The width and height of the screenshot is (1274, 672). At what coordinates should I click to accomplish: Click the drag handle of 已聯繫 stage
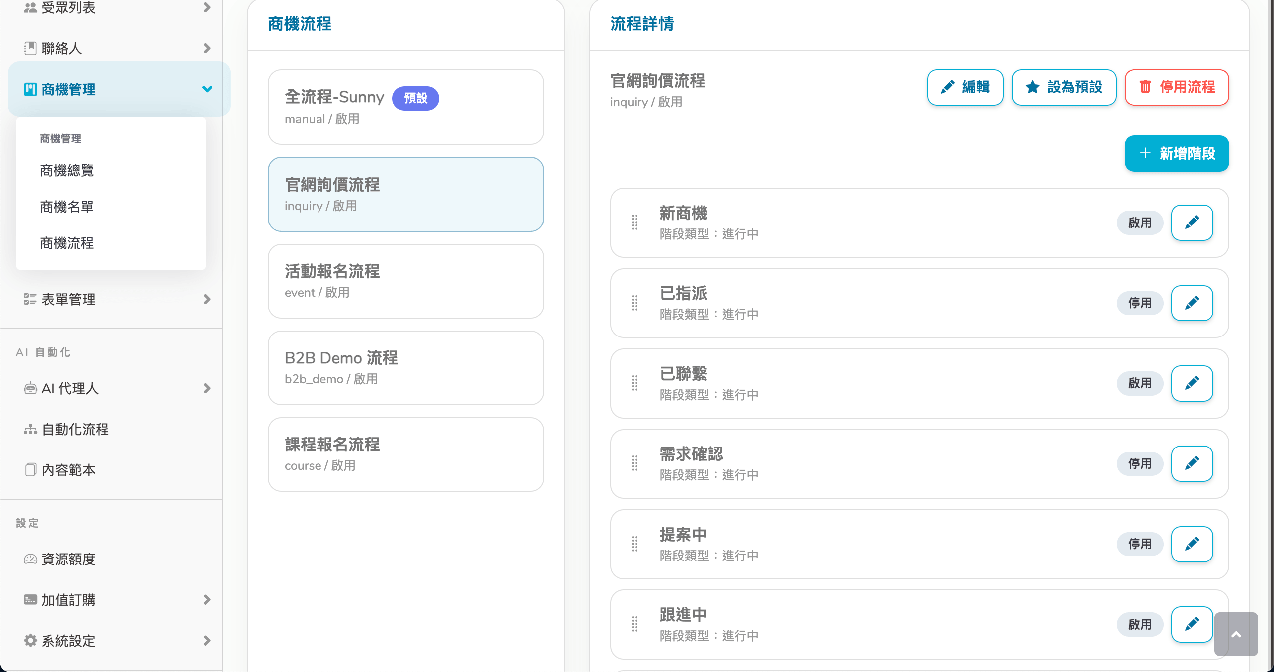tap(635, 383)
